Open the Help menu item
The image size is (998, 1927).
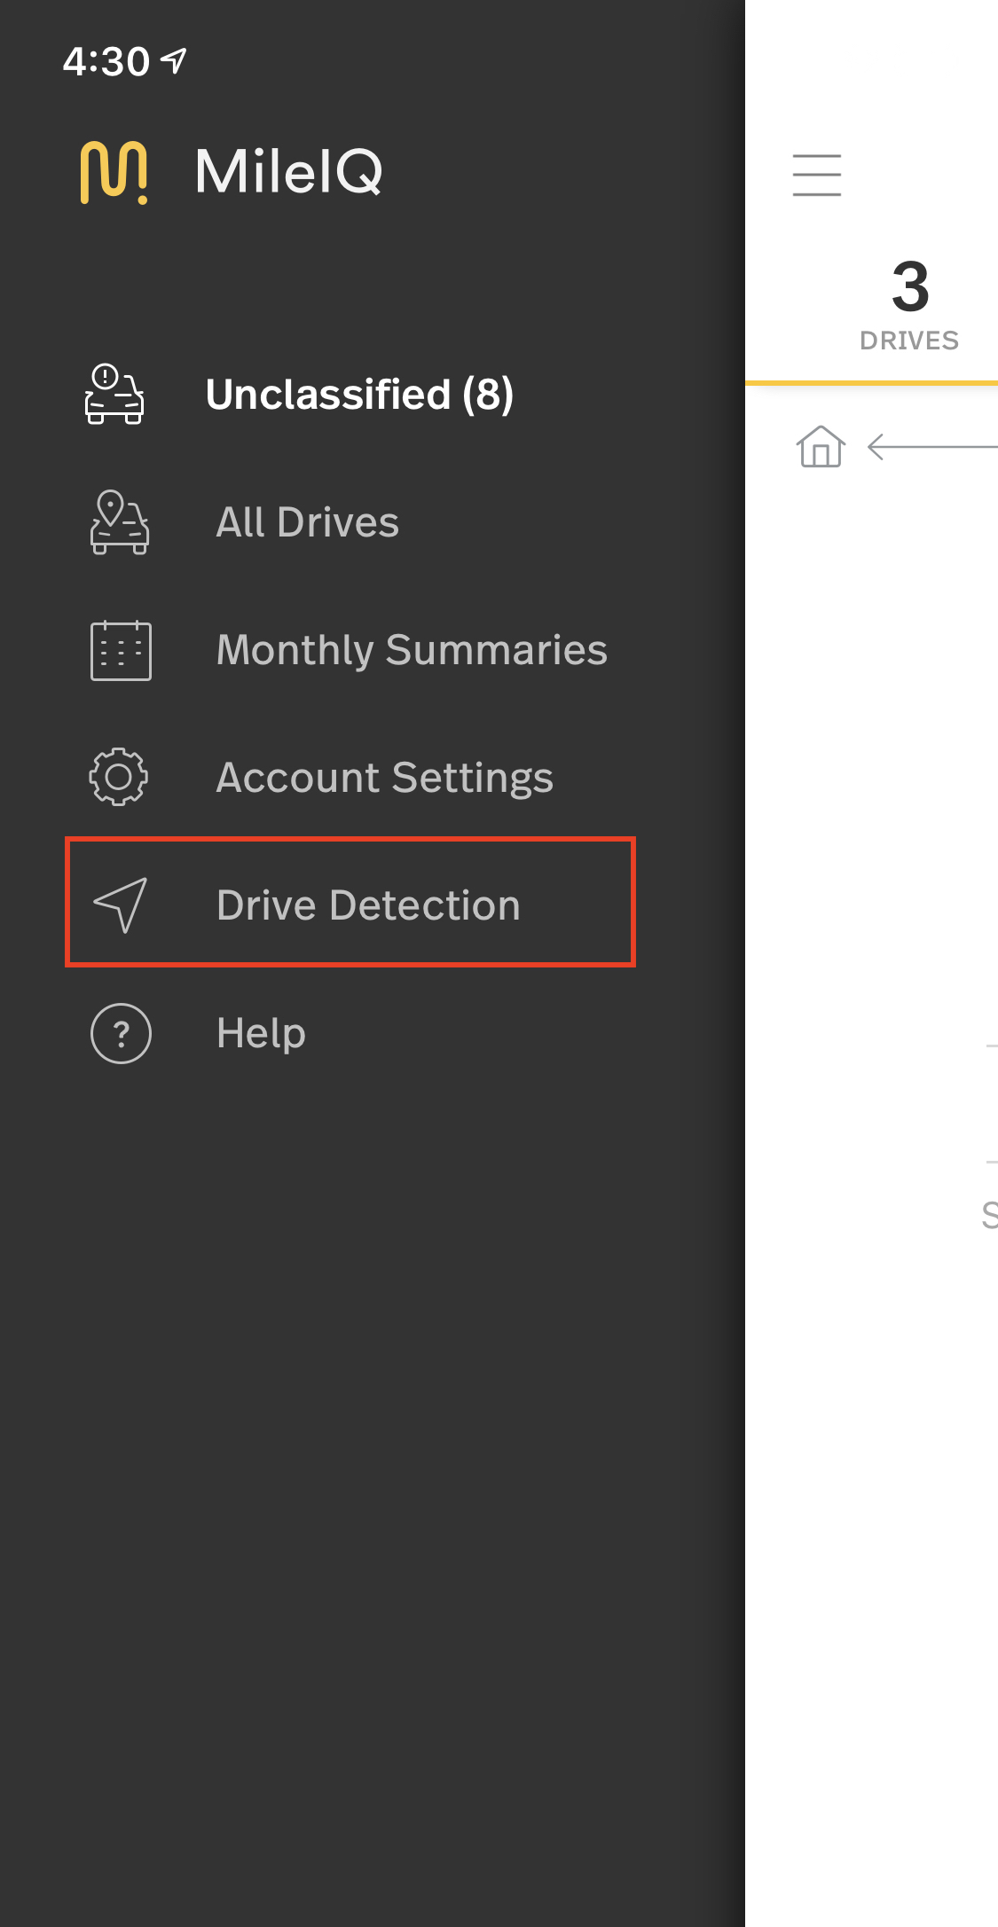(261, 1033)
